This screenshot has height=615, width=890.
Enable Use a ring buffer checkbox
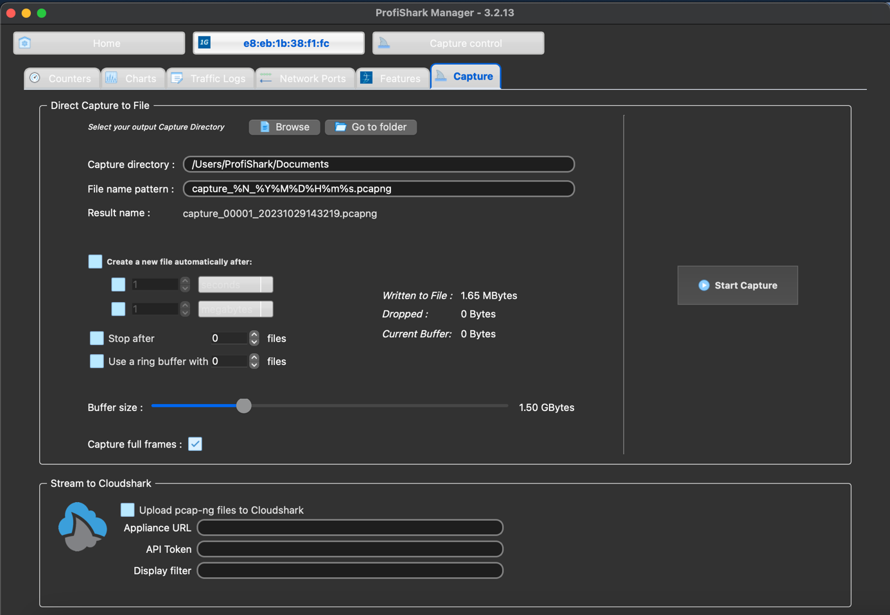96,361
